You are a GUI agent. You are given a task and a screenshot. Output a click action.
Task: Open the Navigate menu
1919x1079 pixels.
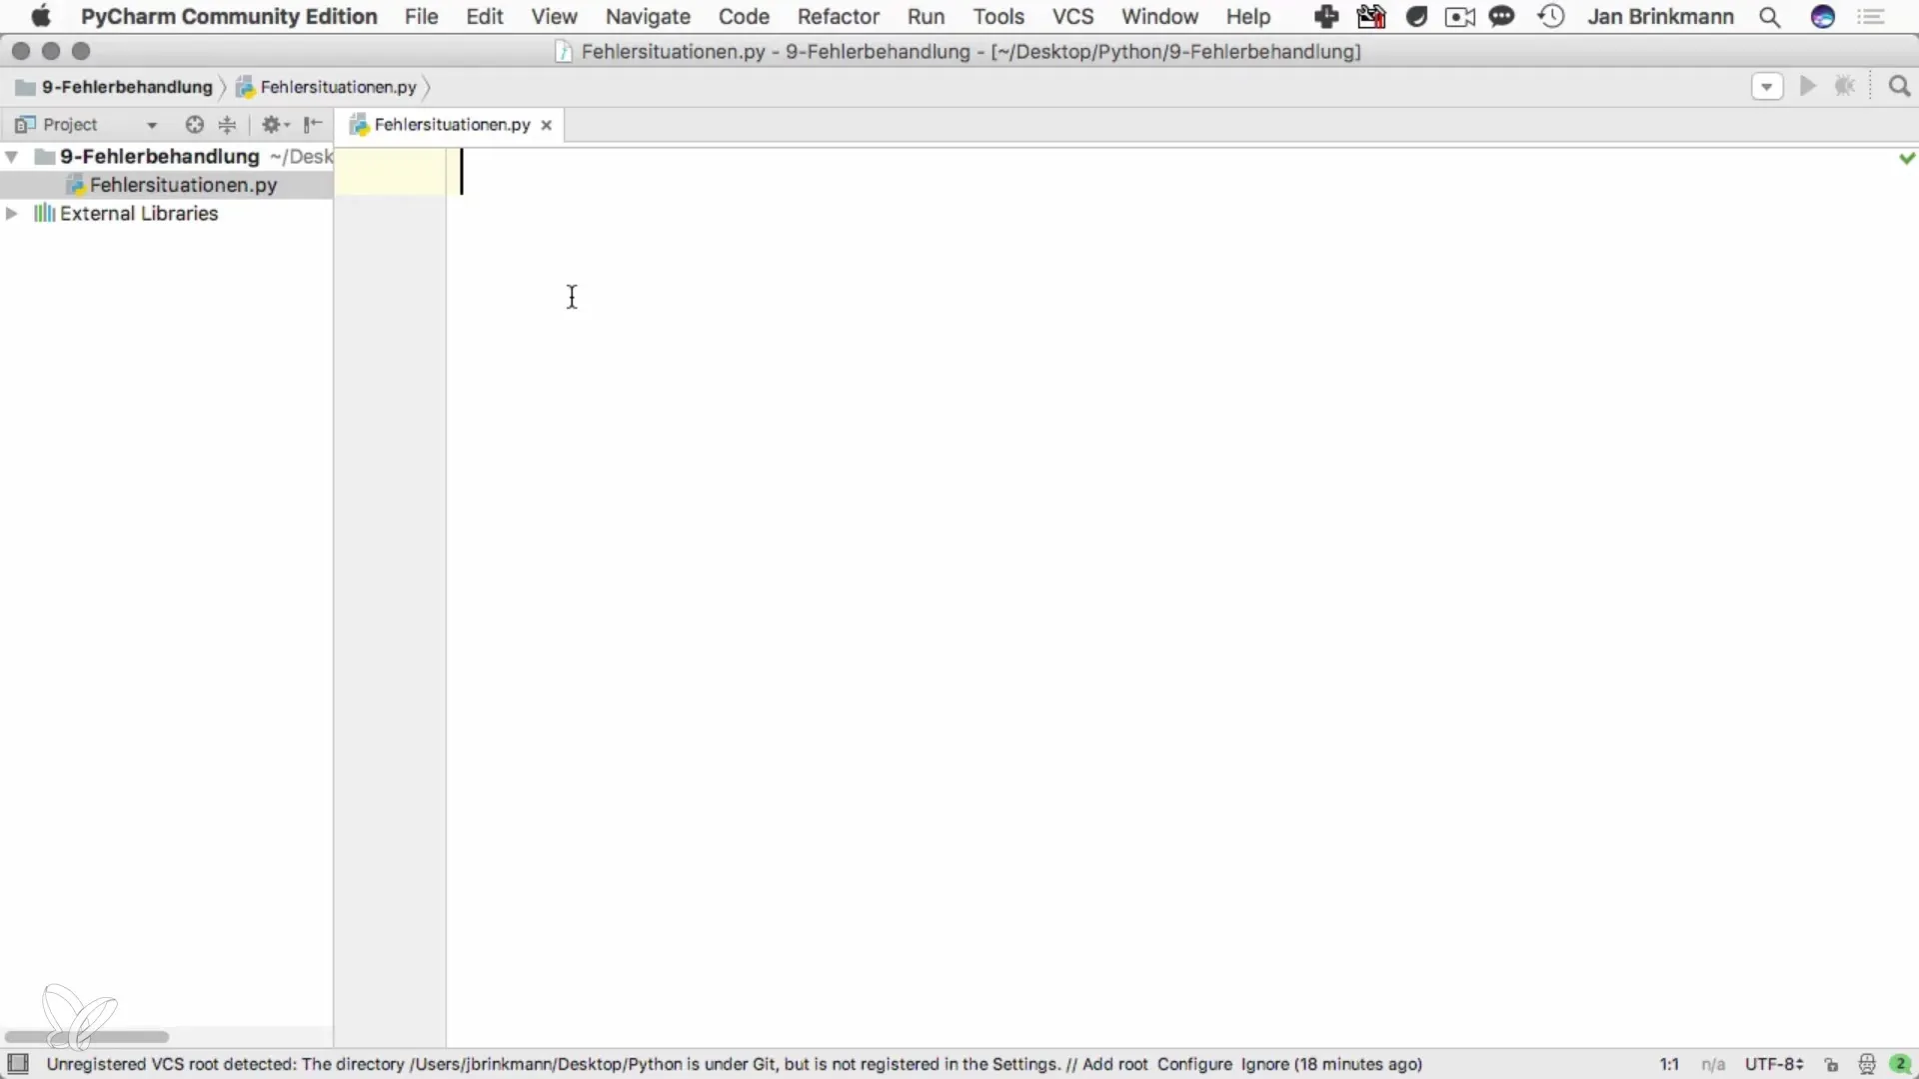648,17
